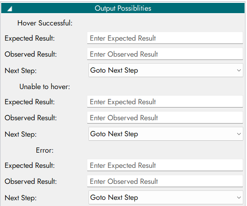The width and height of the screenshot is (247, 206).
Task: Open Next Step dropdown for Error section
Action: pos(165,197)
